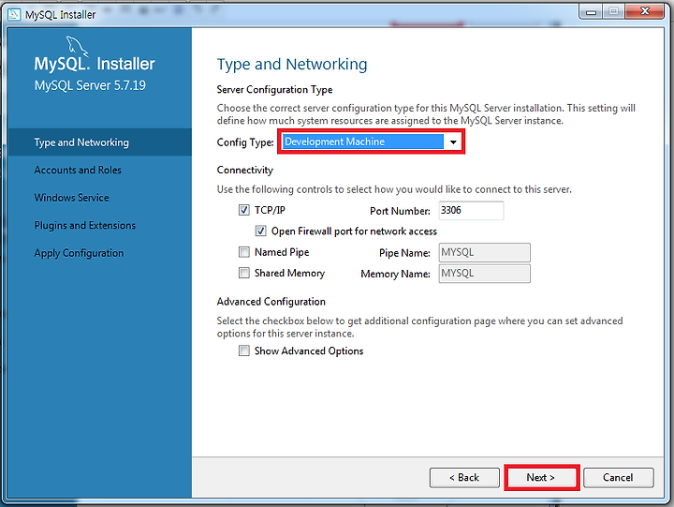Minimize the MySQL Installer window

click(591, 11)
